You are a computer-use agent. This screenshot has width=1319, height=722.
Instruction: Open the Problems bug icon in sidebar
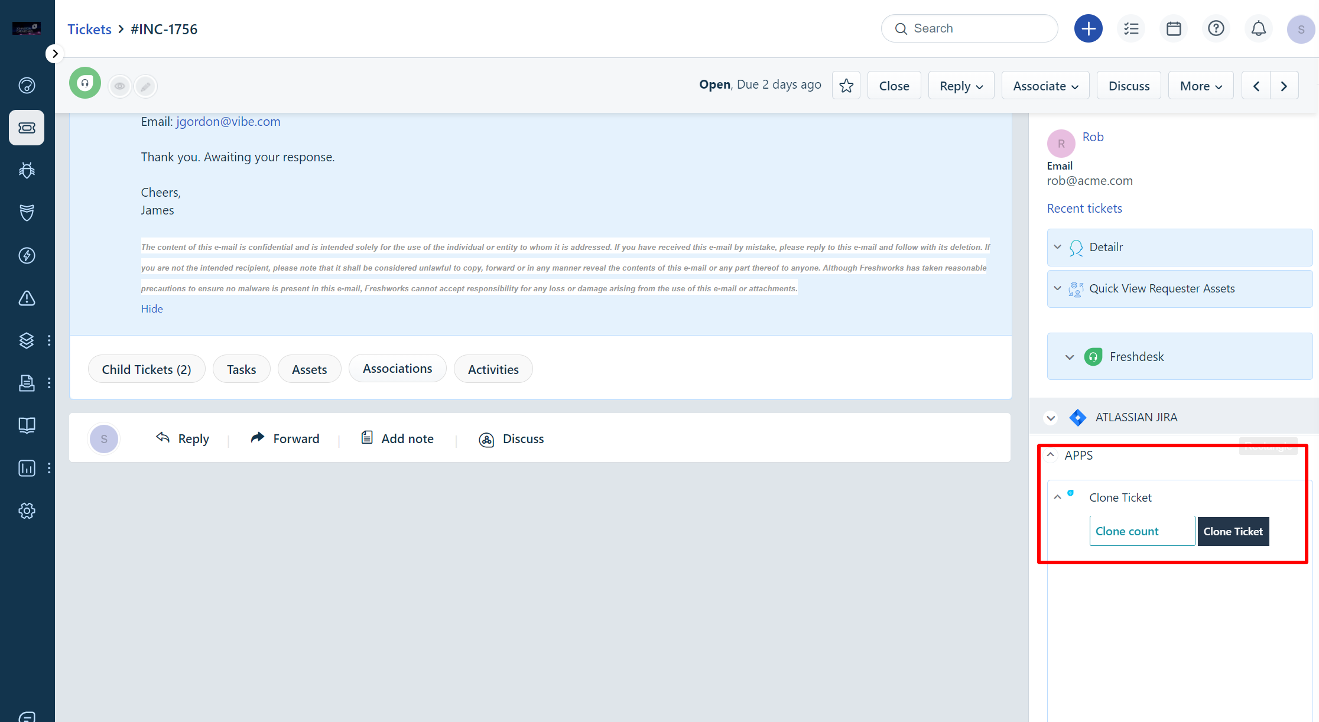[x=27, y=170]
